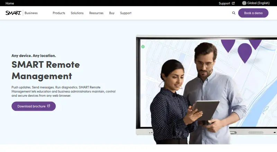This screenshot has width=277, height=152.
Task: Click the globe icon beside Global (English)
Action: [x=244, y=3]
